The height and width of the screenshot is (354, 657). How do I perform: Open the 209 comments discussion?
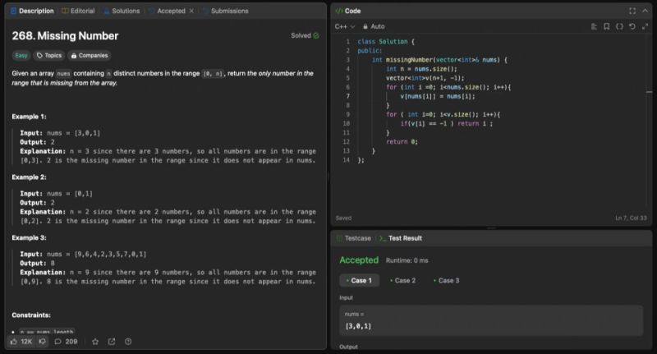[x=67, y=342]
